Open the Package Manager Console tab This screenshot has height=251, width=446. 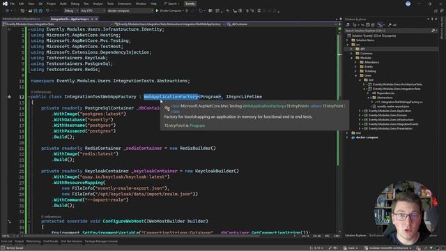101,241
